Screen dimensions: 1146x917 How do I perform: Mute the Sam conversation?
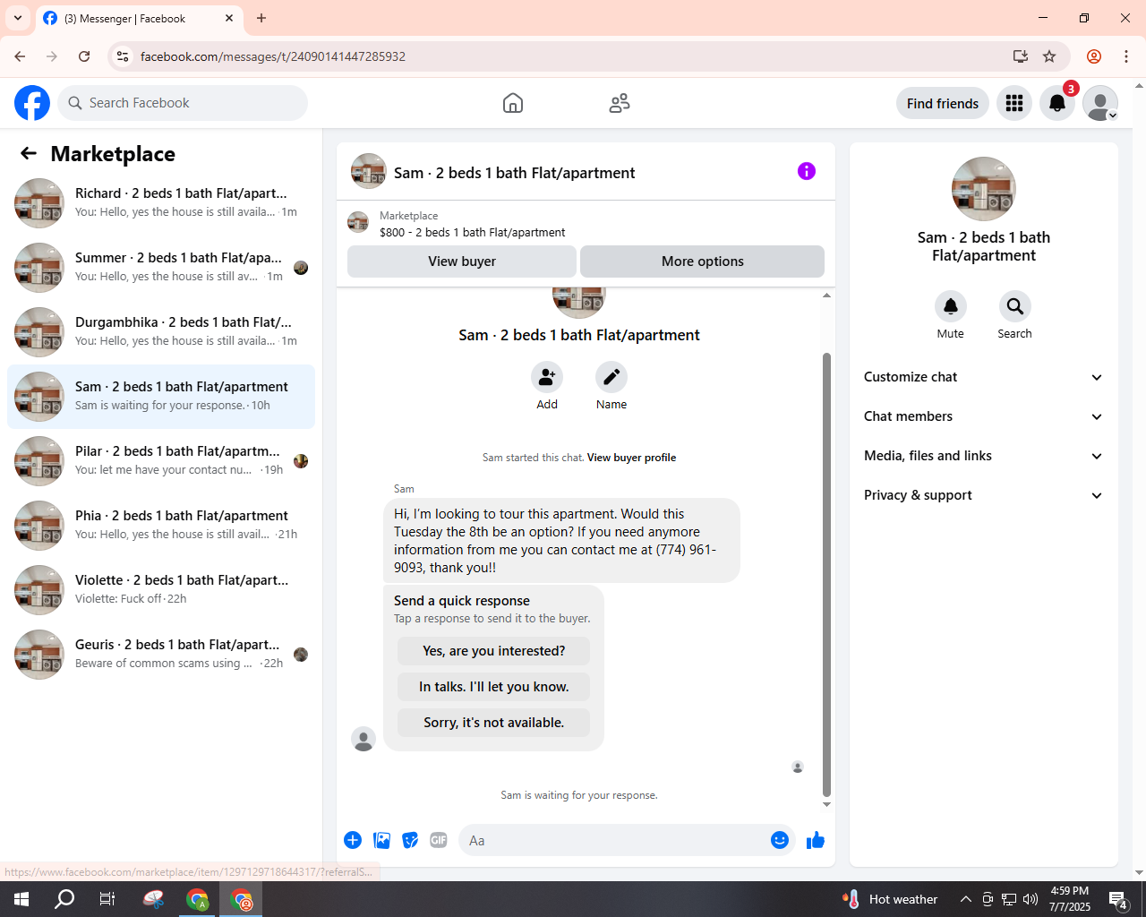(x=951, y=306)
